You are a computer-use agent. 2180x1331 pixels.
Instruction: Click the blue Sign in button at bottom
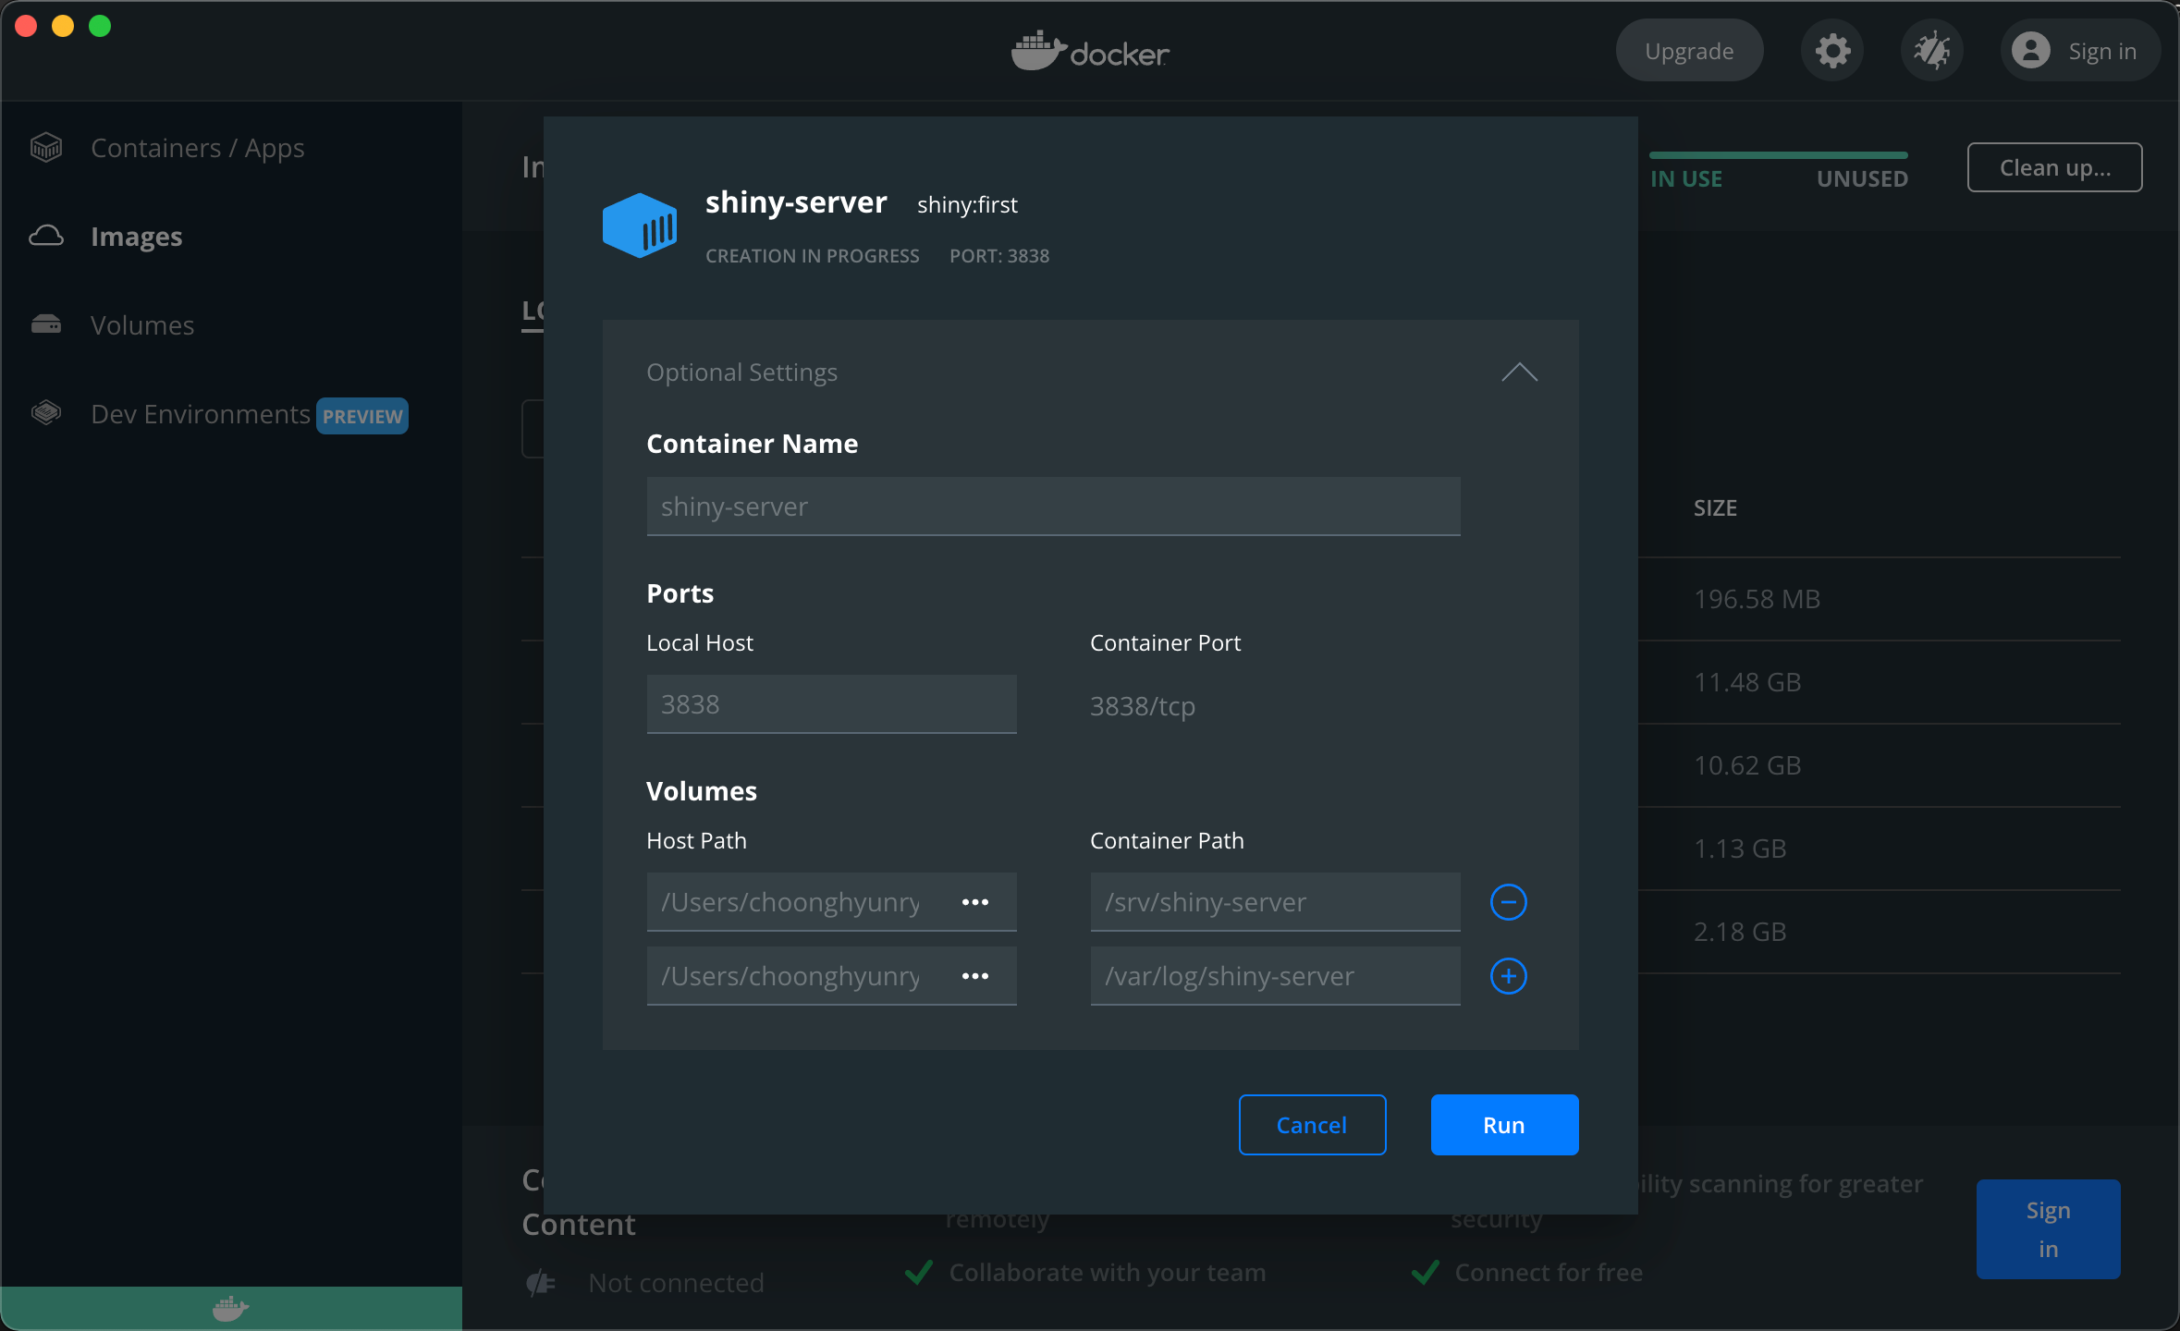pyautogui.click(x=2048, y=1229)
